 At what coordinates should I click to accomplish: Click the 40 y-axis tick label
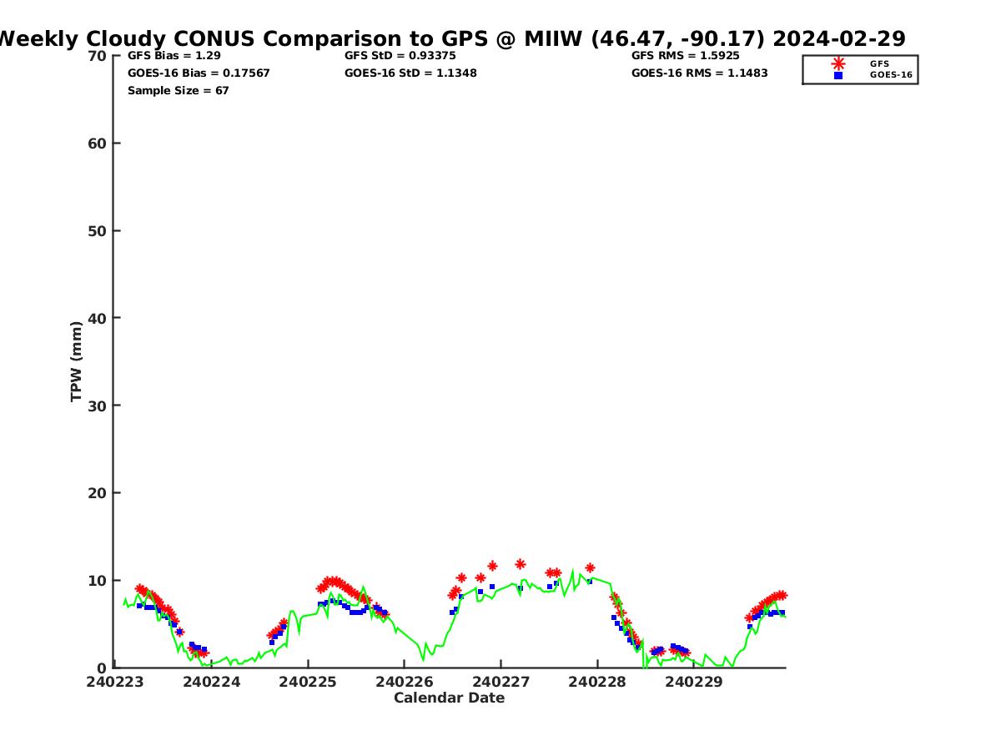pos(97,318)
